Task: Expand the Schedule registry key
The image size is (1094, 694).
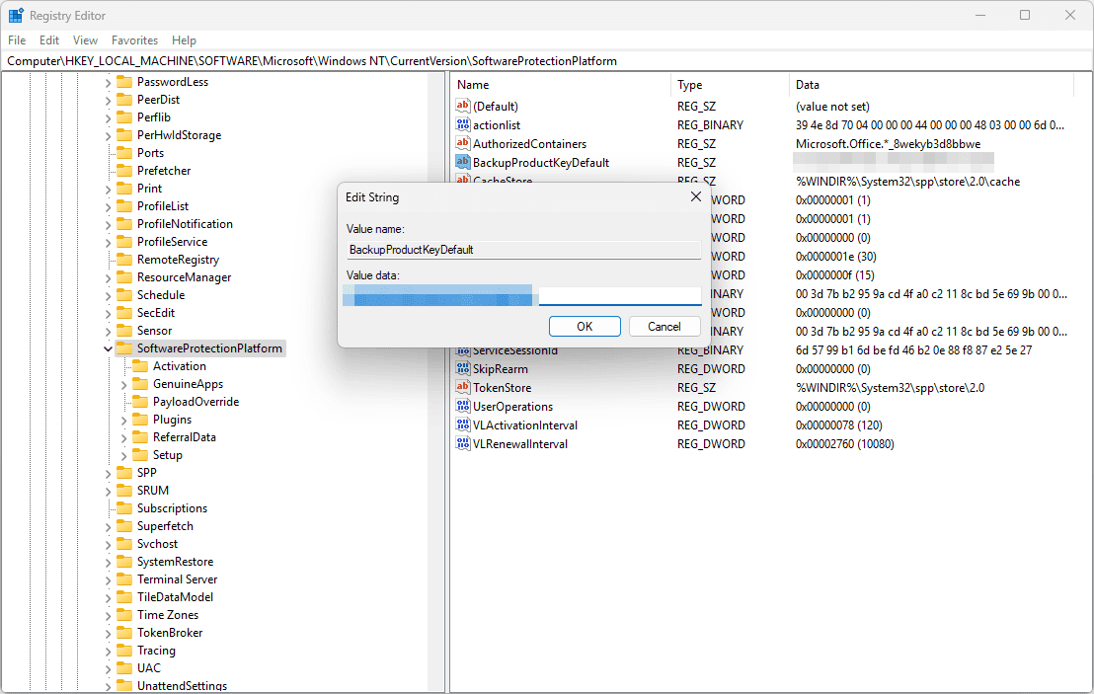Action: coord(108,295)
